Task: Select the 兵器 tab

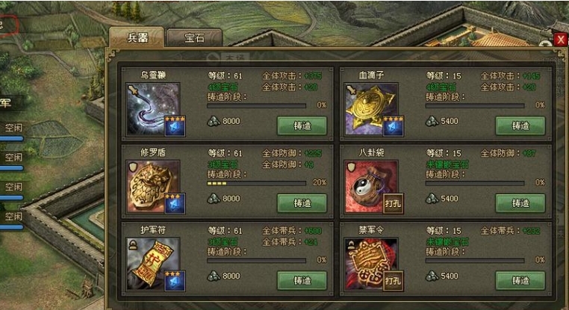Action: tap(137, 37)
